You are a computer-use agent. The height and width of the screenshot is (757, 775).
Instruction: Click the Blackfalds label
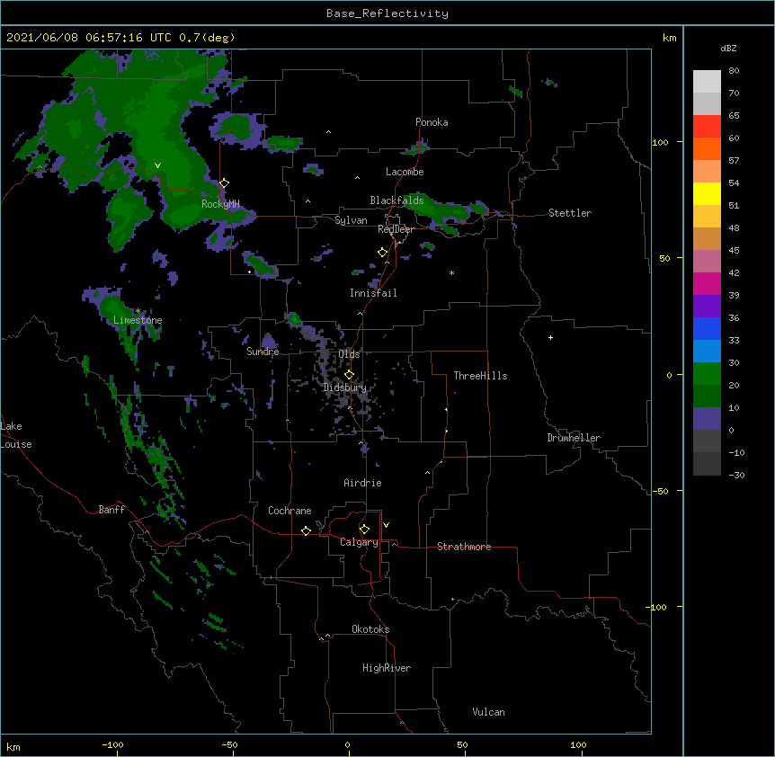coord(396,200)
